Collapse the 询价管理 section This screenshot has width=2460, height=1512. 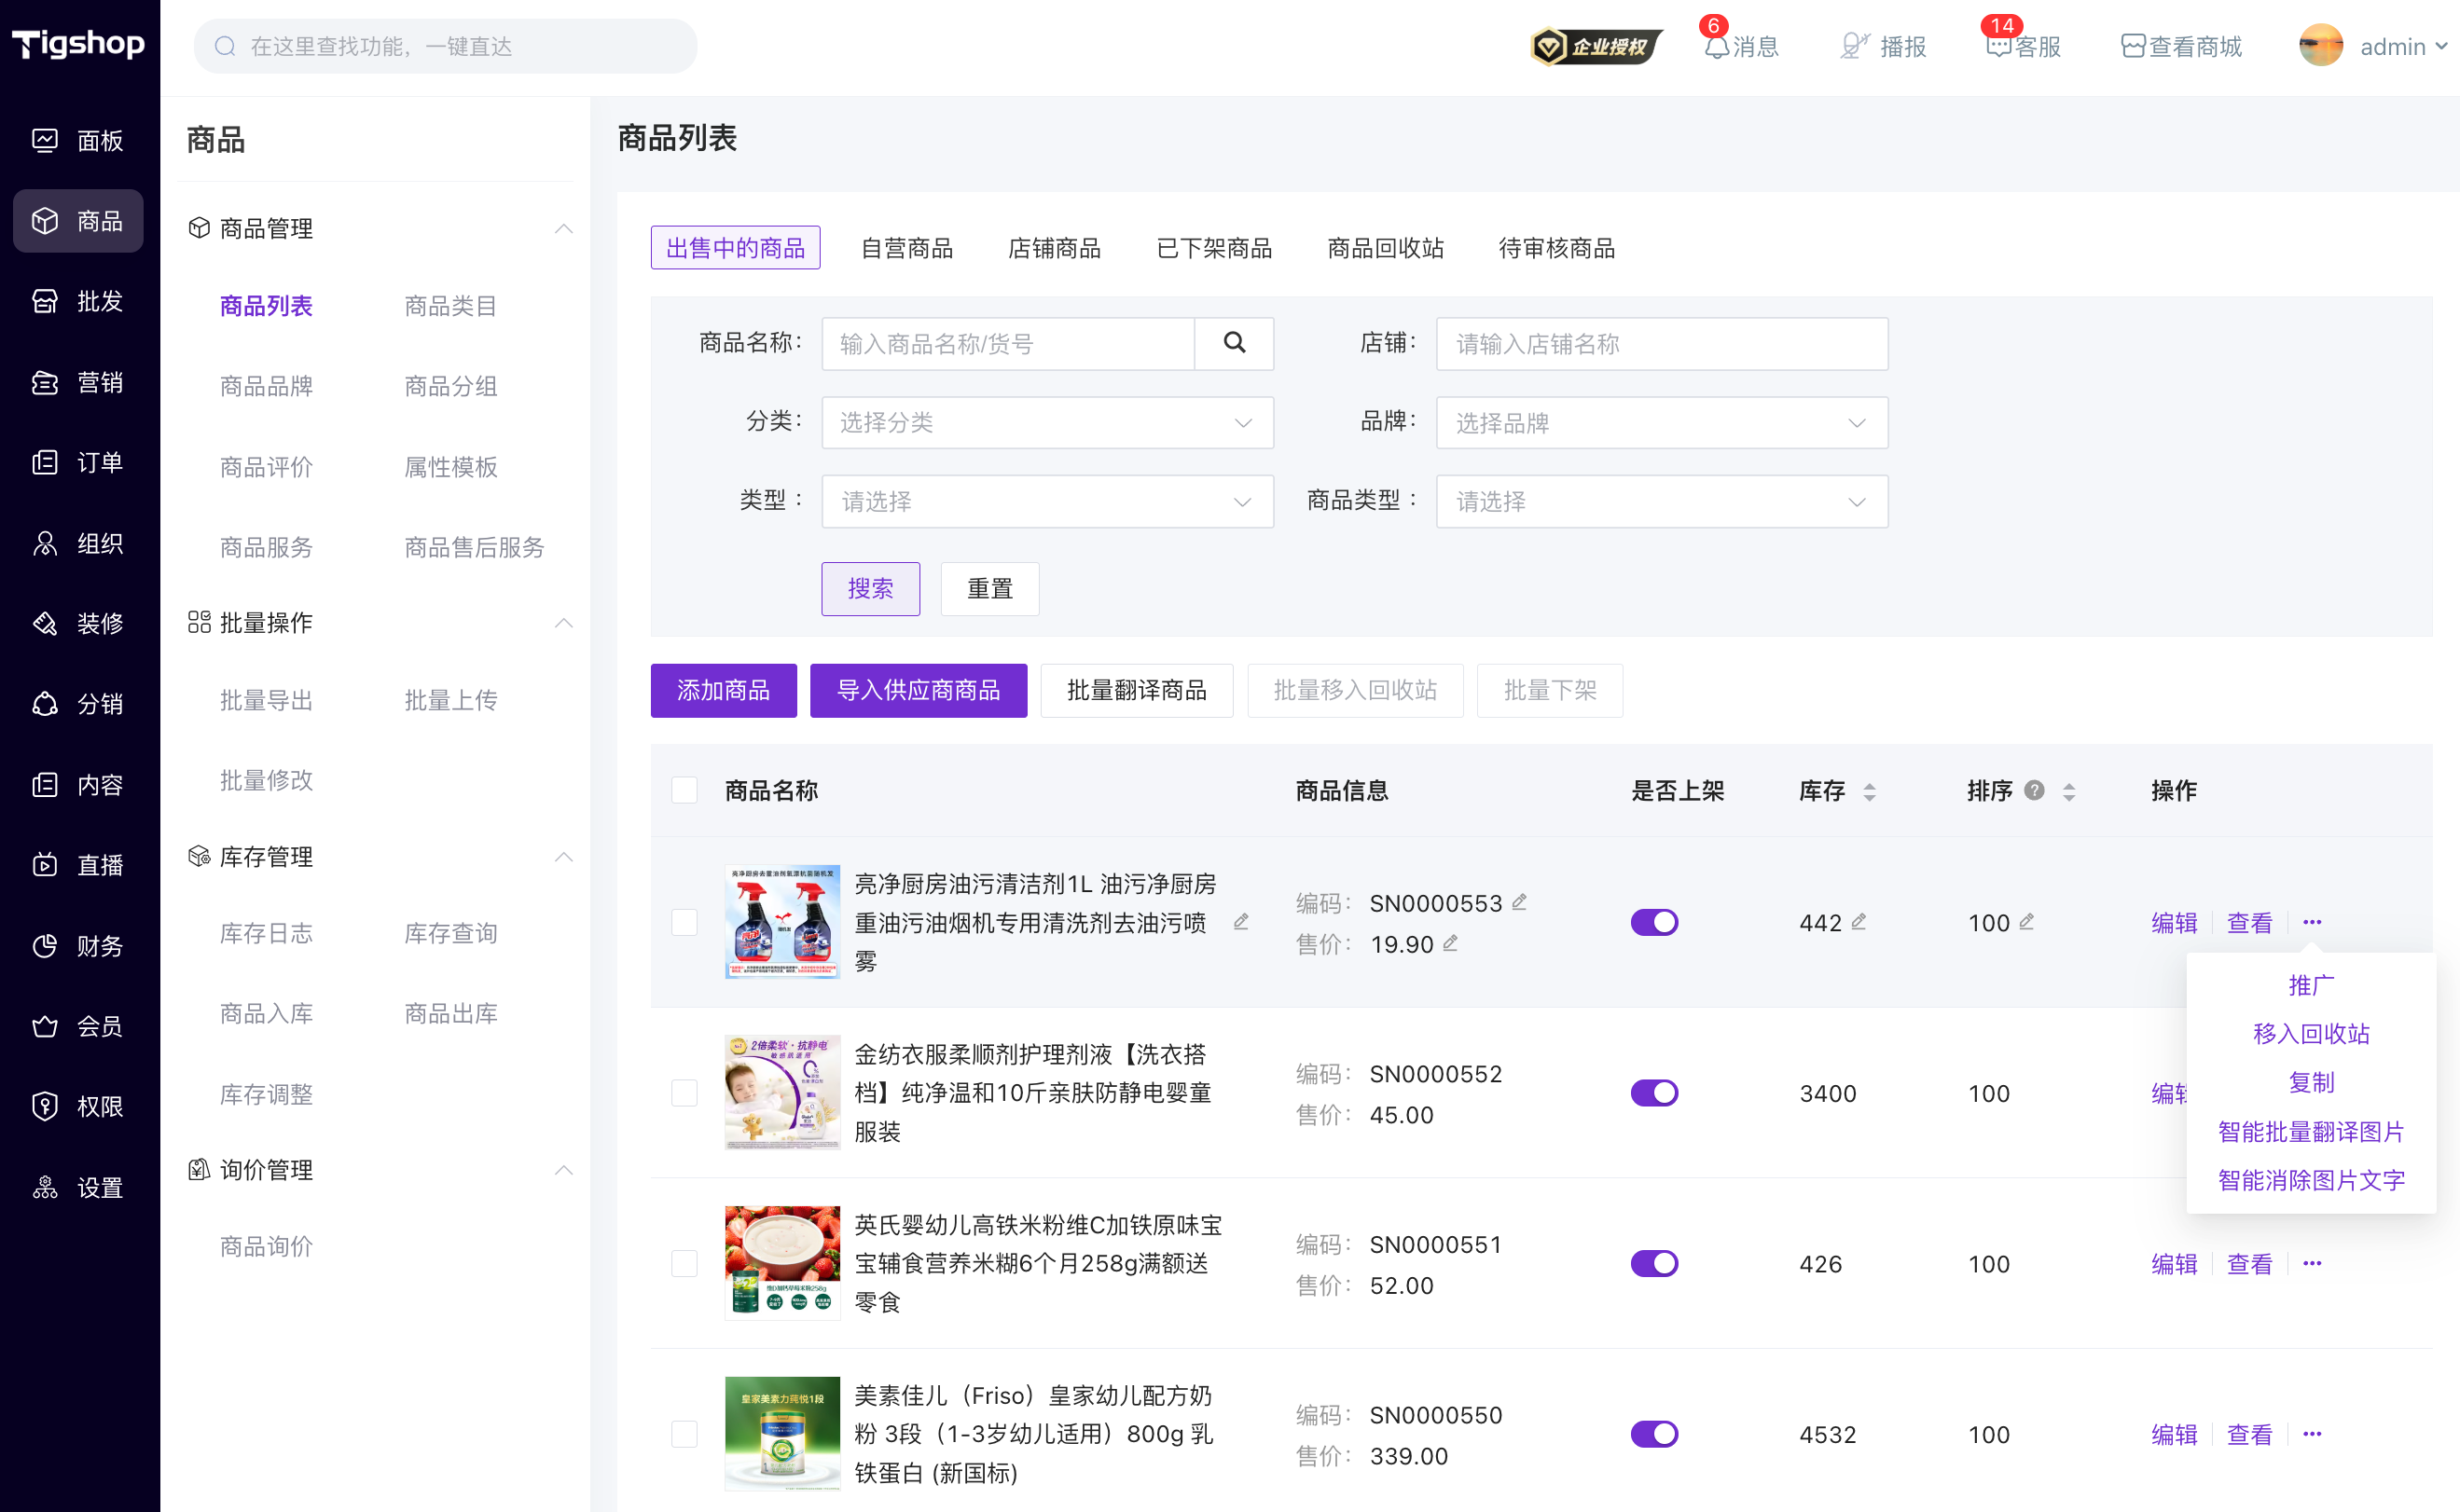564,1169
